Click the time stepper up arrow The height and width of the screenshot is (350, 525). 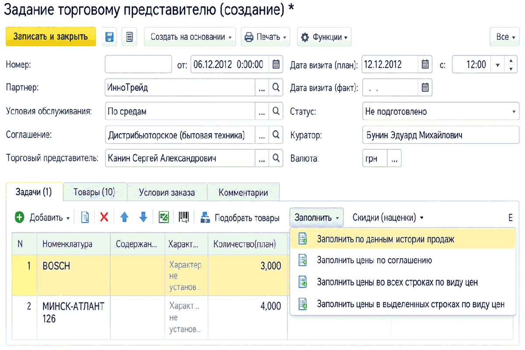click(x=511, y=60)
